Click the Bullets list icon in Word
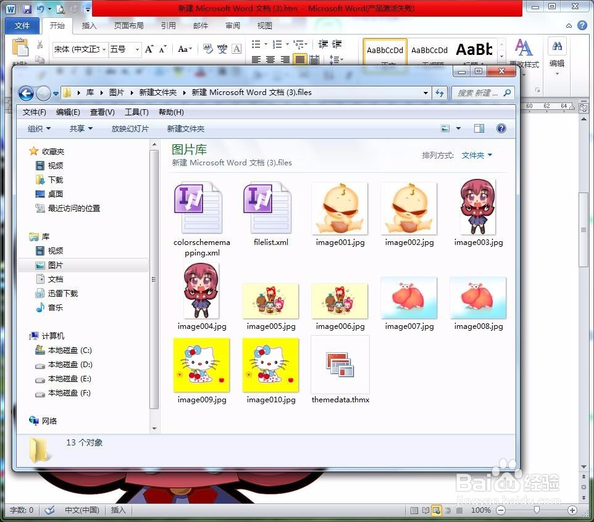Viewport: 594px width, 522px height. click(x=256, y=44)
